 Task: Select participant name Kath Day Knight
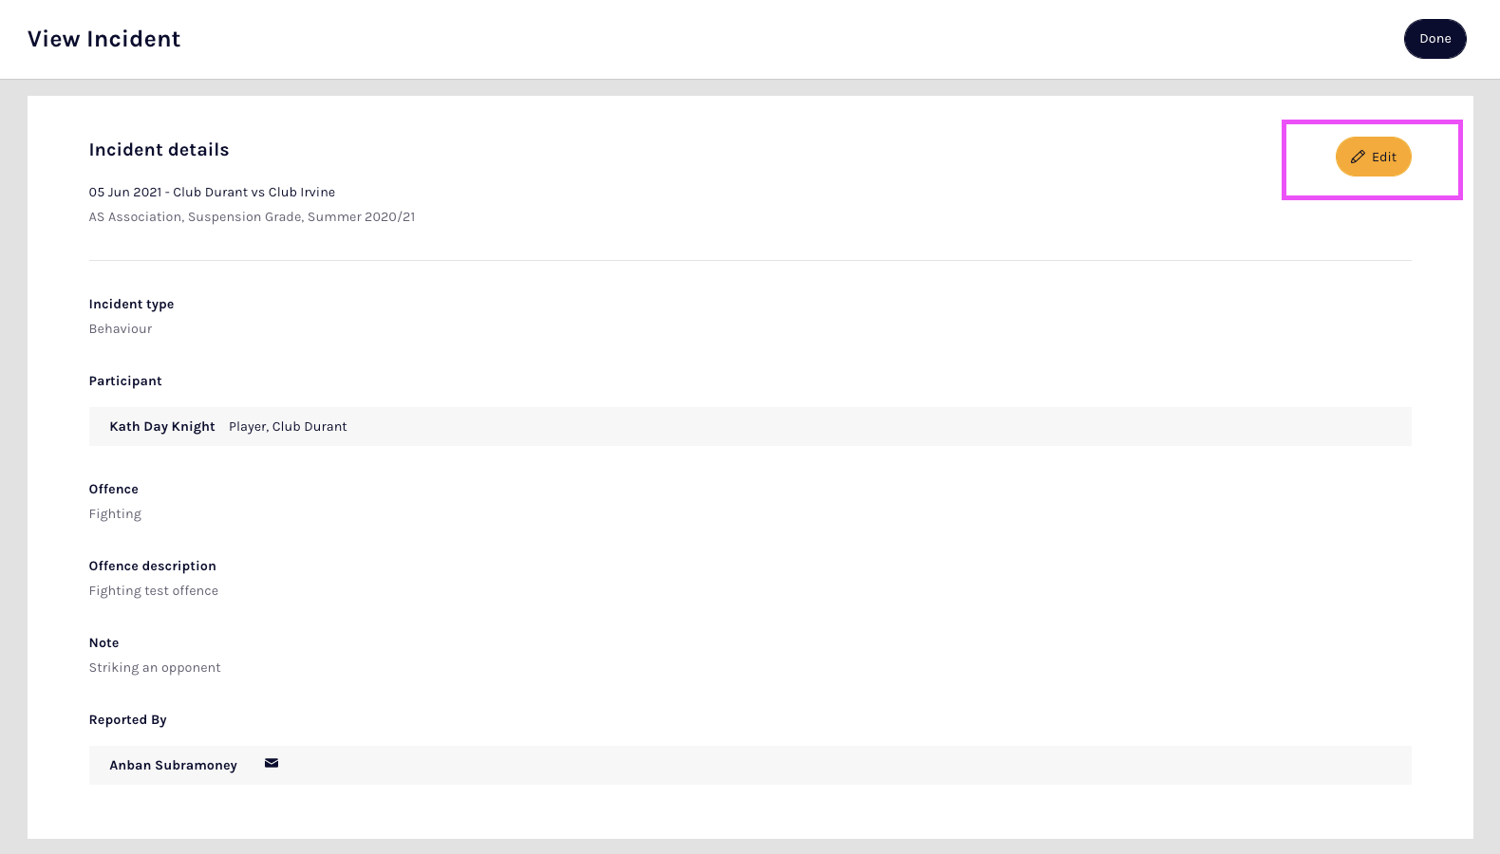162,427
